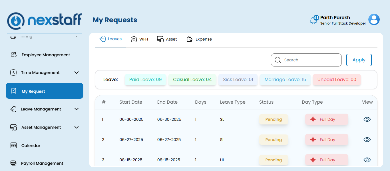Viewport: 390px width, 171px height.
Task: Expand the Asset Management menu chevron
Action: [x=77, y=127]
